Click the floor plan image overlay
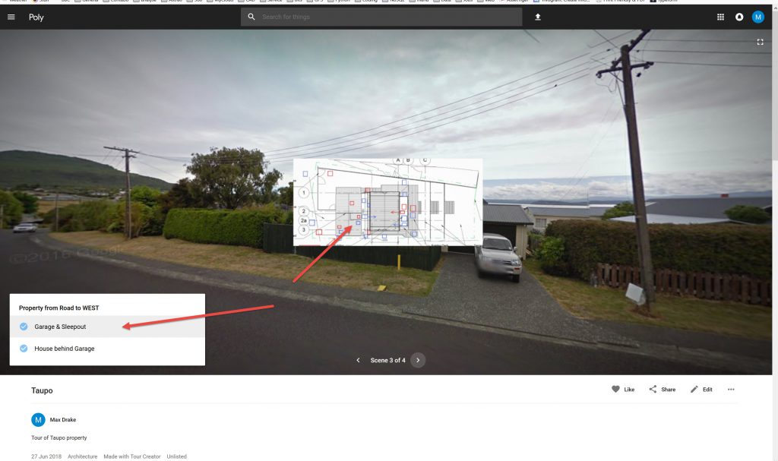778x461 pixels. (387, 202)
